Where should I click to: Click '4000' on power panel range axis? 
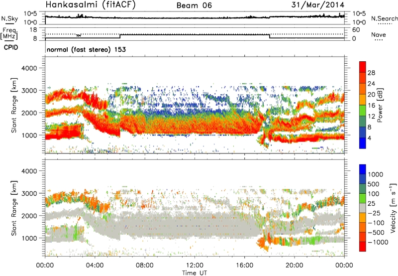pyautogui.click(x=29, y=68)
